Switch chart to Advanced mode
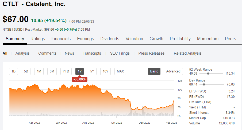This screenshot has height=130, width=242. coord(173,71)
